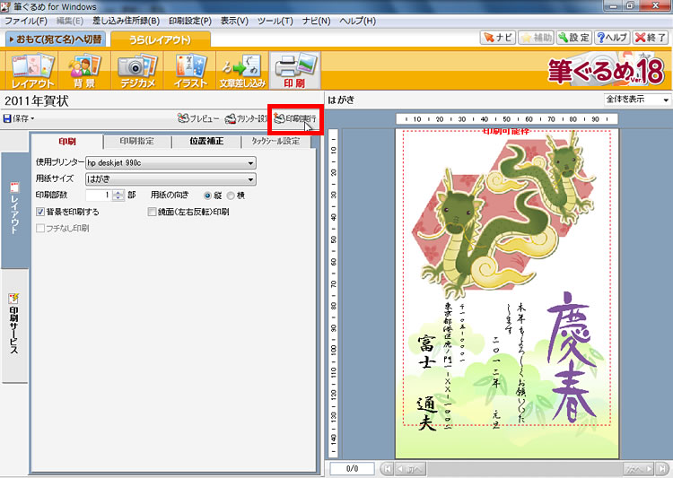Click 印刷実行 to execute printing
The width and height of the screenshot is (673, 478).
point(295,118)
